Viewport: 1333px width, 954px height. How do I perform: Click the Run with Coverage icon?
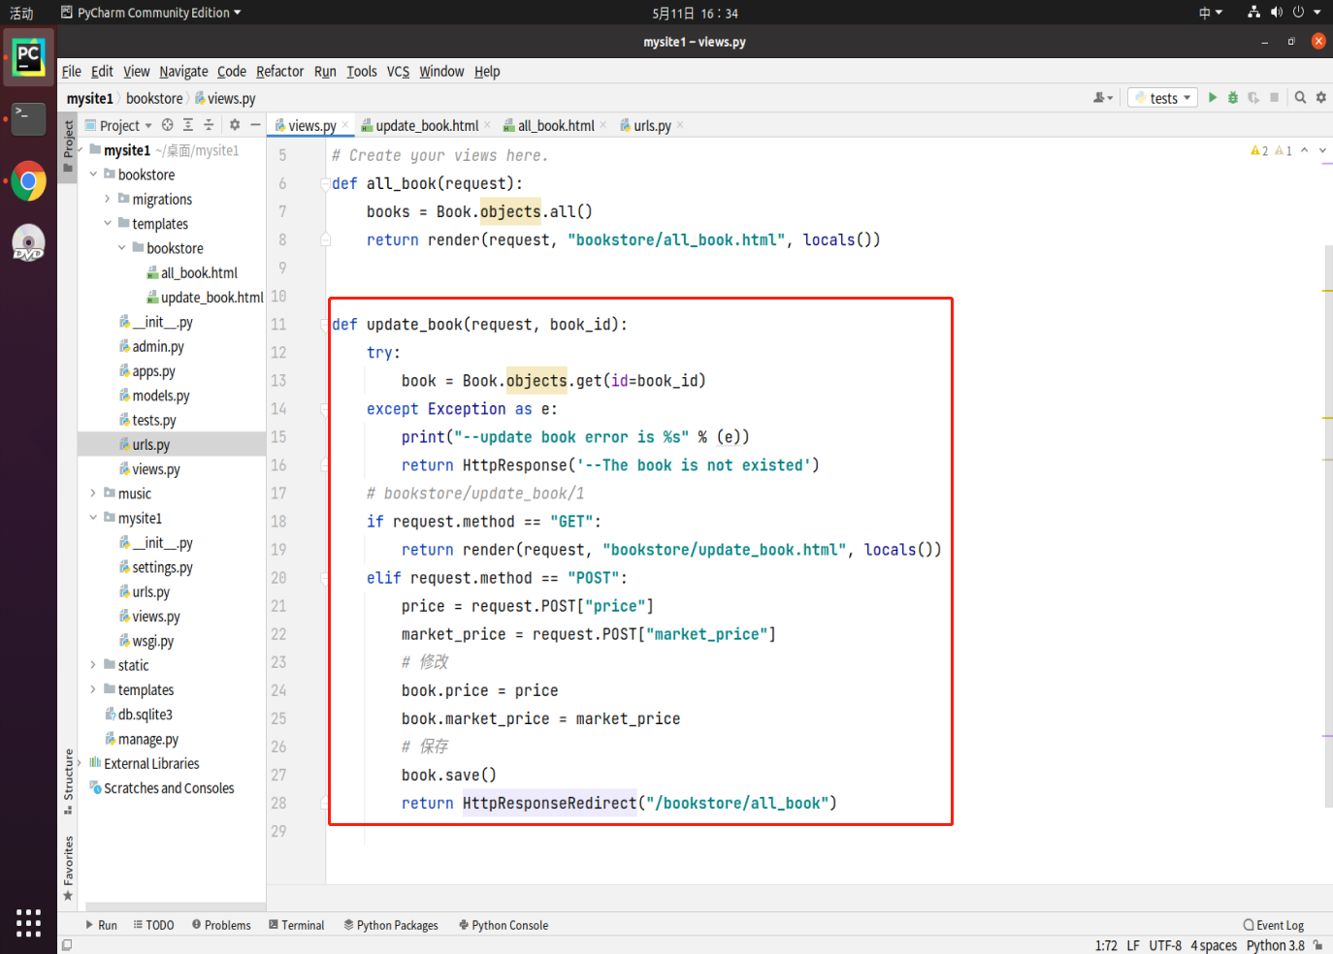coord(1253,98)
